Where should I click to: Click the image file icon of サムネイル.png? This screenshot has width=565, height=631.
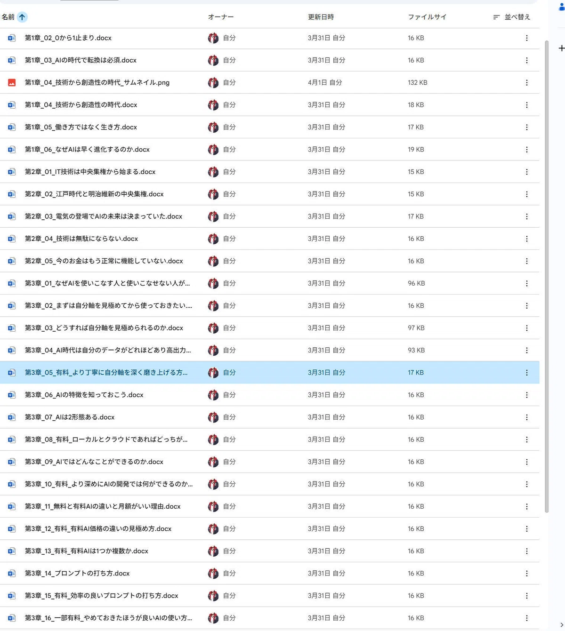(12, 83)
